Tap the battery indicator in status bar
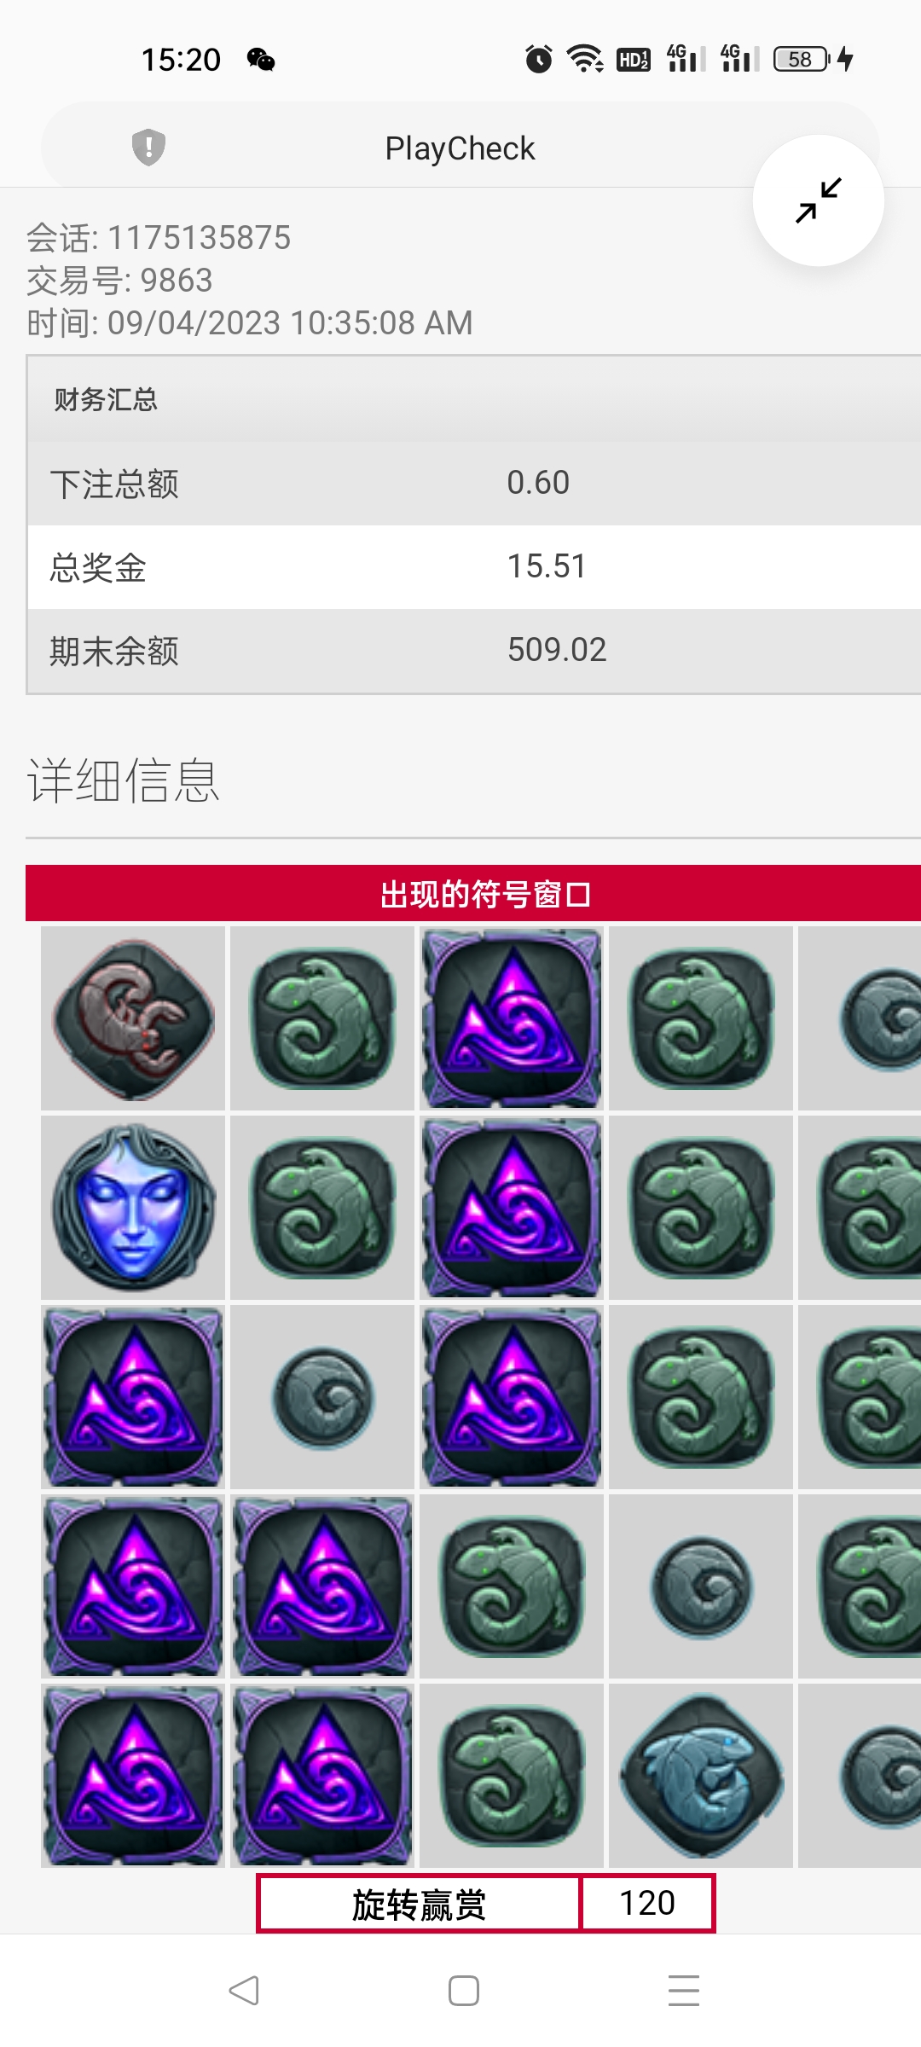Viewport: 921px width, 2047px height. [x=802, y=59]
